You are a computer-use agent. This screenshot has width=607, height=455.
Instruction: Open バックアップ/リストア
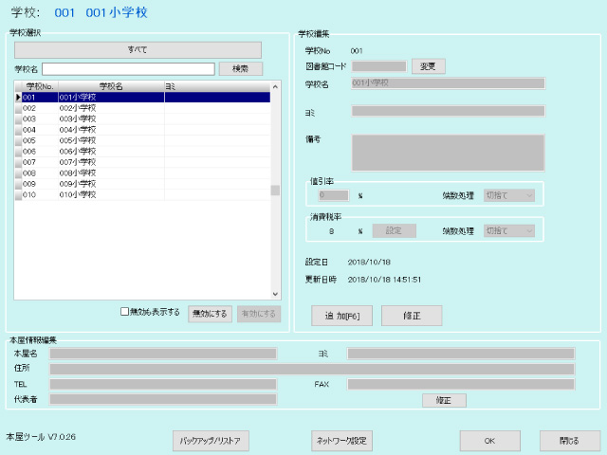211,441
